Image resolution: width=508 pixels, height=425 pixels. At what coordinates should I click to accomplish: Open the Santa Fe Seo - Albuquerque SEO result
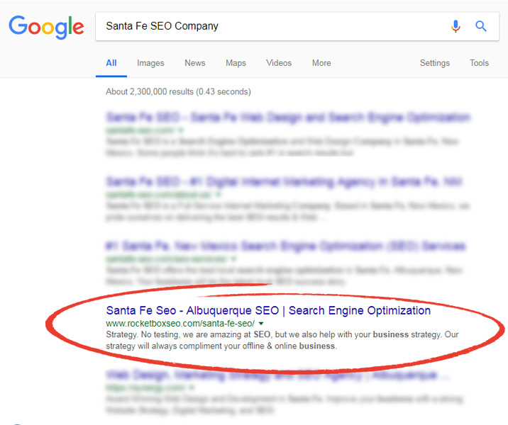[x=268, y=310]
